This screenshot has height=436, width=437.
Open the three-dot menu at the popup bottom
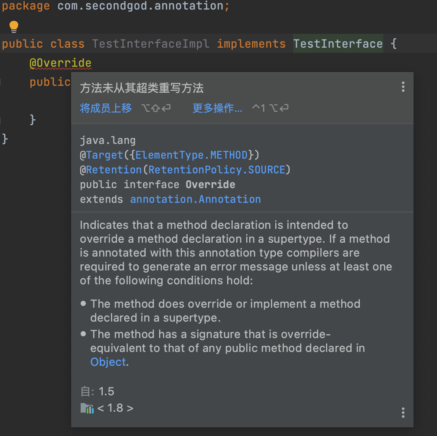coord(403,413)
